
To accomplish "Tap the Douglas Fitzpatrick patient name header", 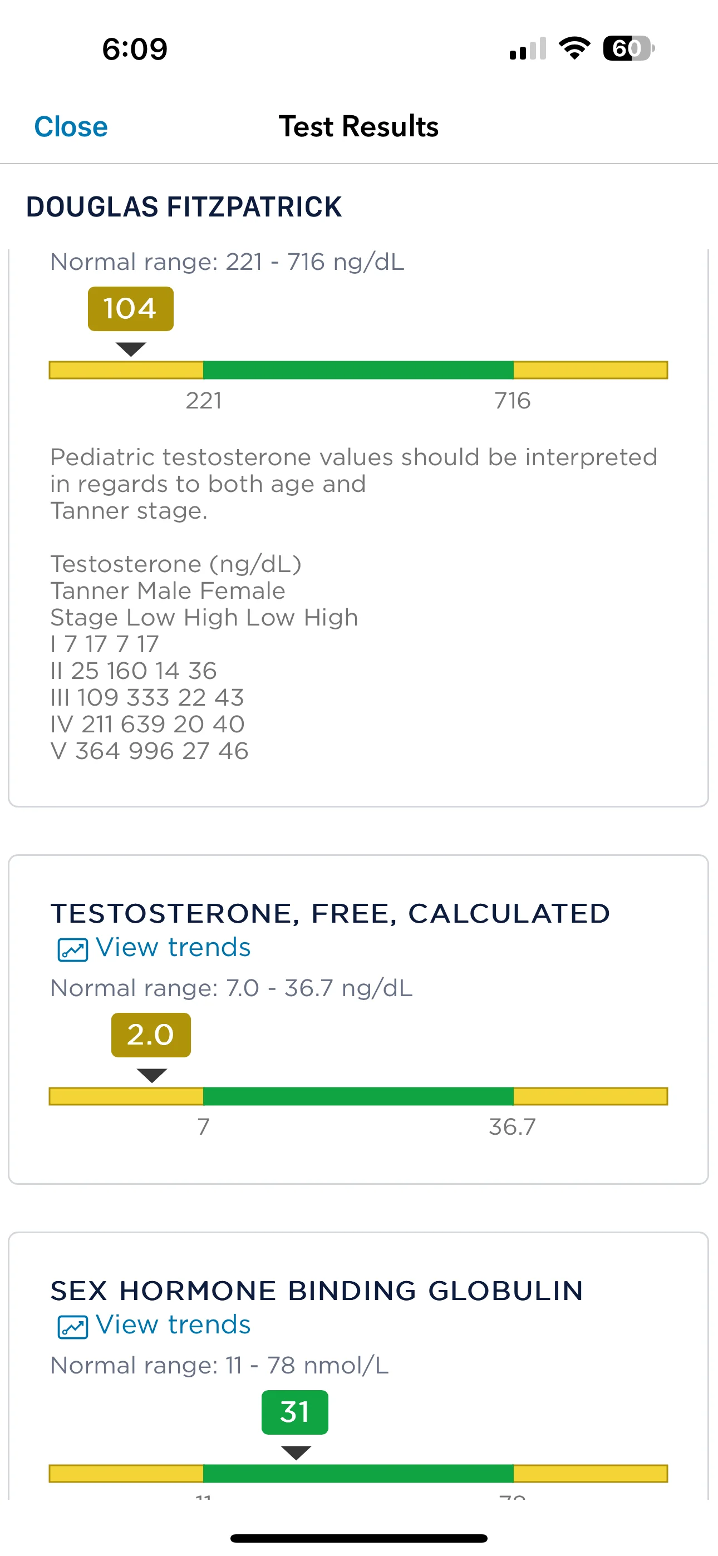I will coord(184,206).
